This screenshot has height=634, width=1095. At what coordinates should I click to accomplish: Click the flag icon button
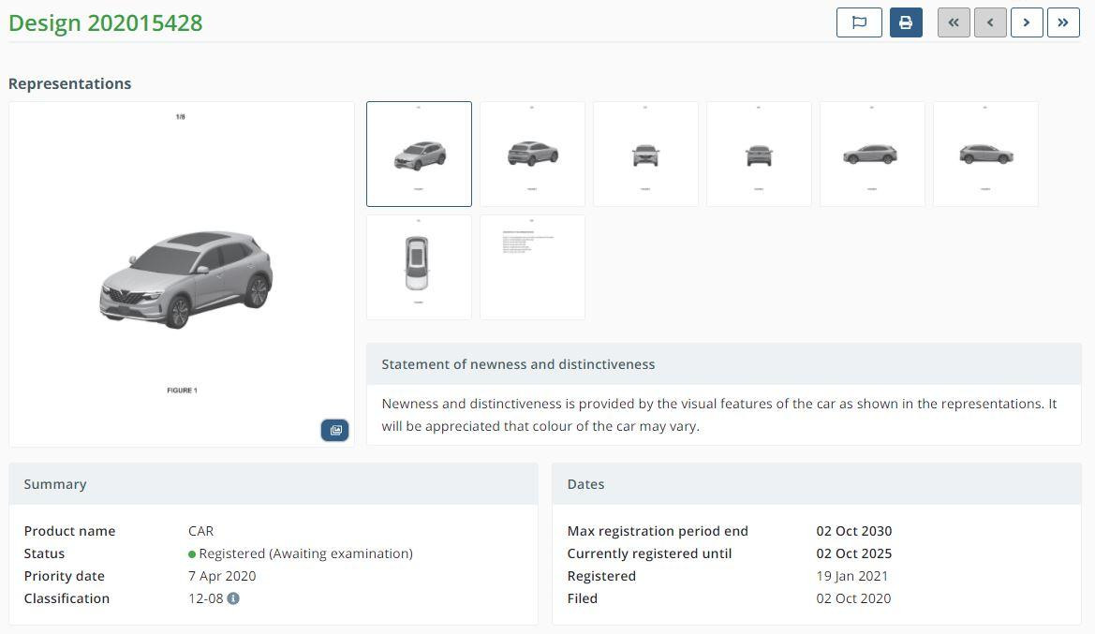point(859,22)
